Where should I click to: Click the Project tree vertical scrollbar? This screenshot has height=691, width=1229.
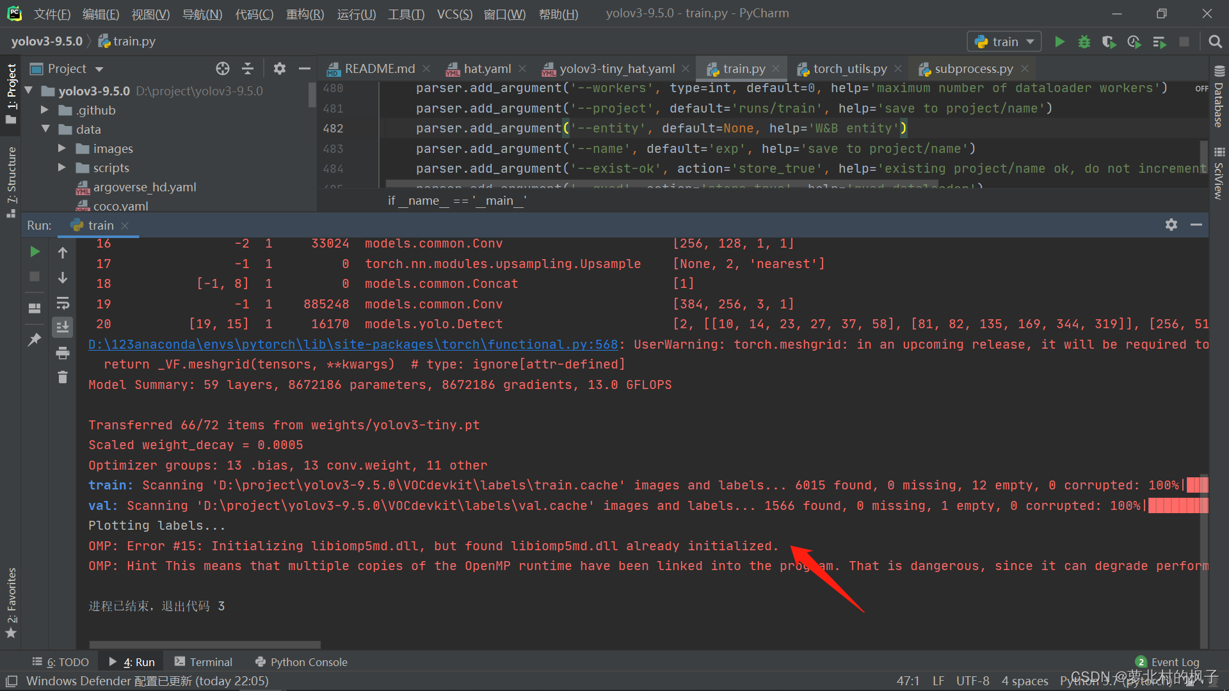tap(312, 95)
